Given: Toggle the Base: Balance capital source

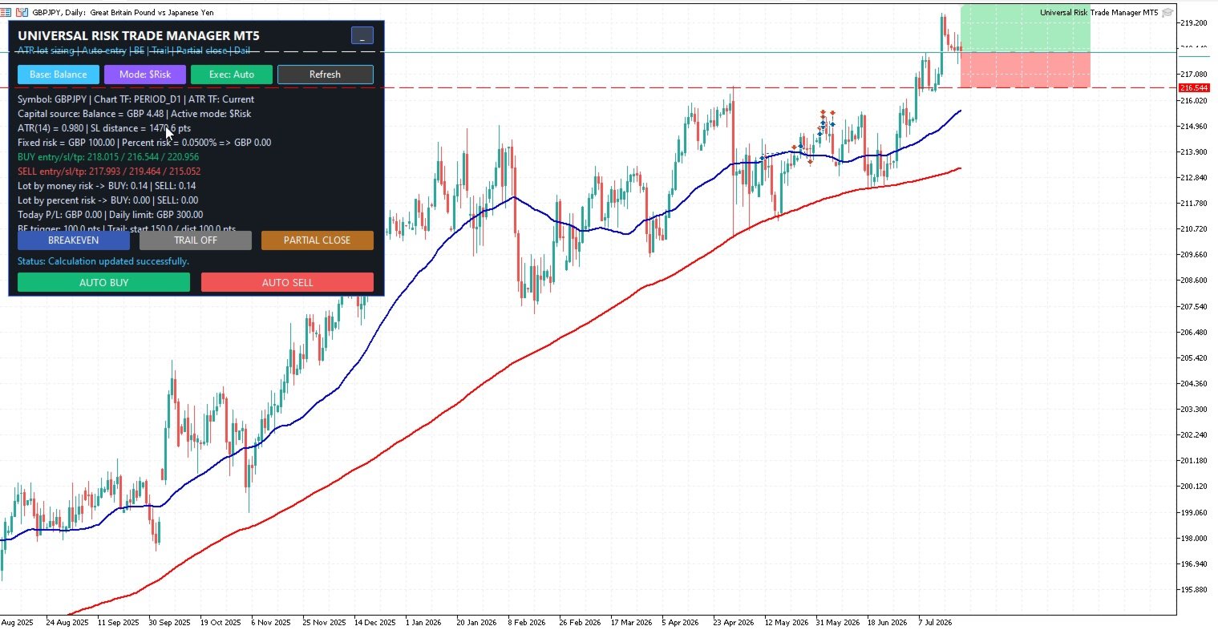Looking at the screenshot, I should (59, 75).
